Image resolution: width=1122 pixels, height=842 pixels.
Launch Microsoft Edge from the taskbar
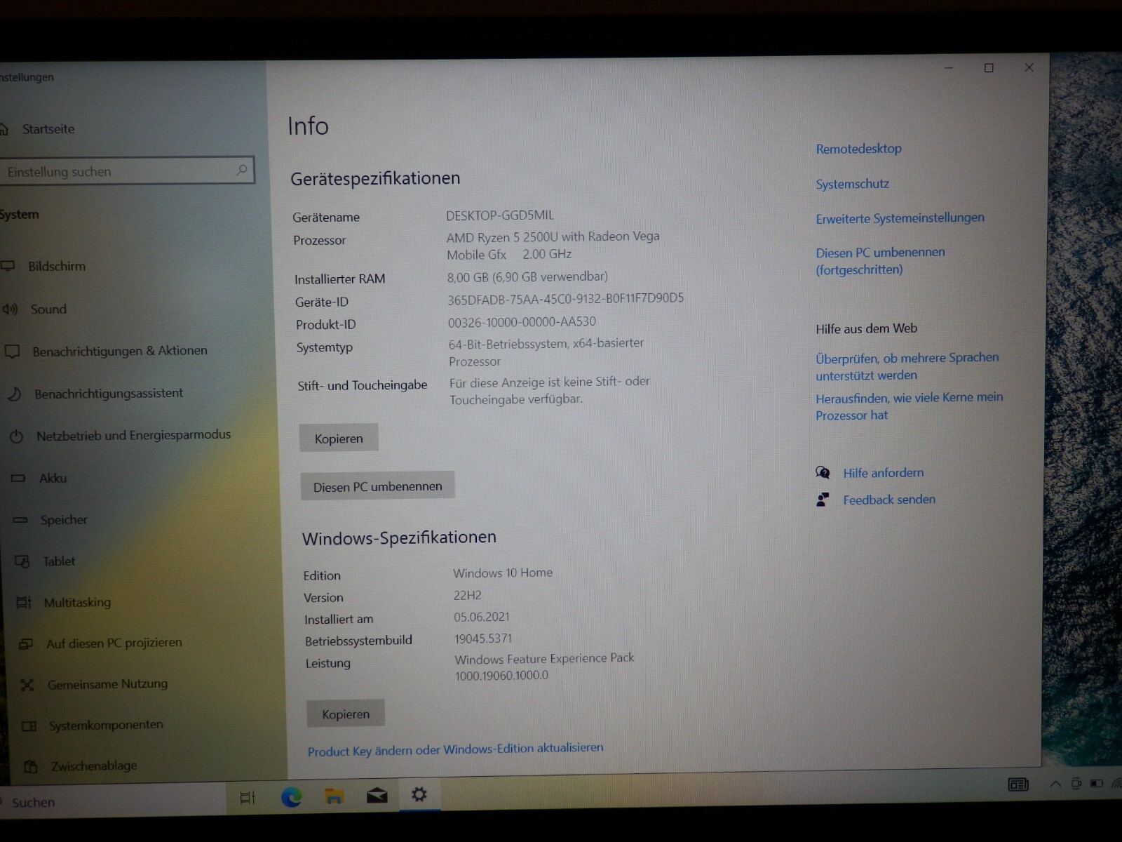[291, 796]
